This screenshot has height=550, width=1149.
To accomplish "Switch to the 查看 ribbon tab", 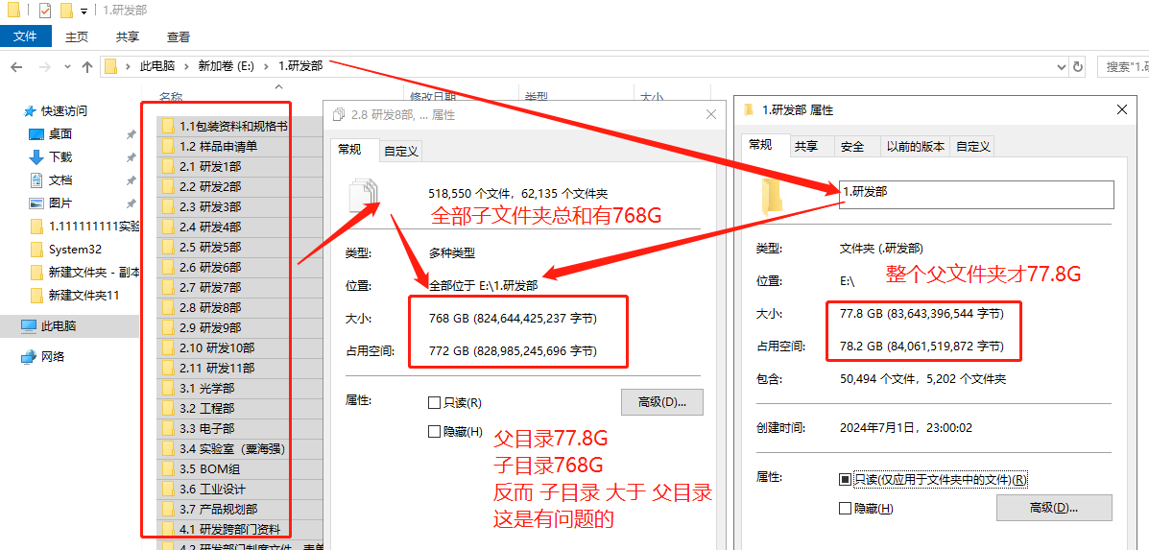I will (x=179, y=36).
